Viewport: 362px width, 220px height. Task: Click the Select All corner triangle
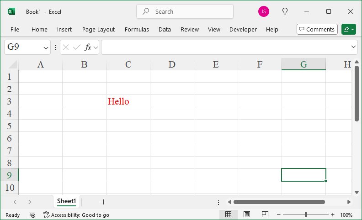click(12, 64)
